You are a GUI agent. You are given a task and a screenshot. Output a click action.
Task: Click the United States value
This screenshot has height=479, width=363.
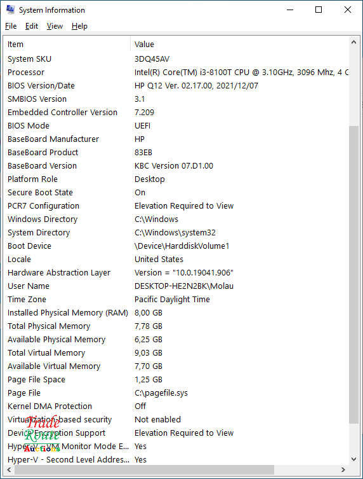point(159,260)
